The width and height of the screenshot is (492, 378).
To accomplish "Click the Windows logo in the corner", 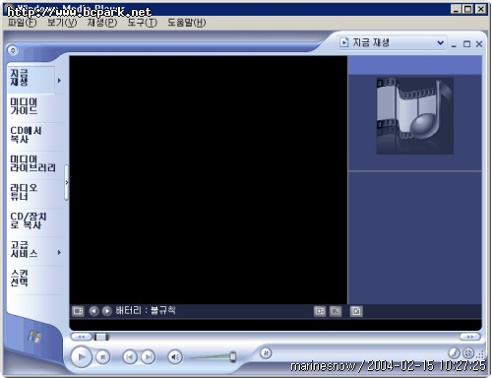I will 34,337.
